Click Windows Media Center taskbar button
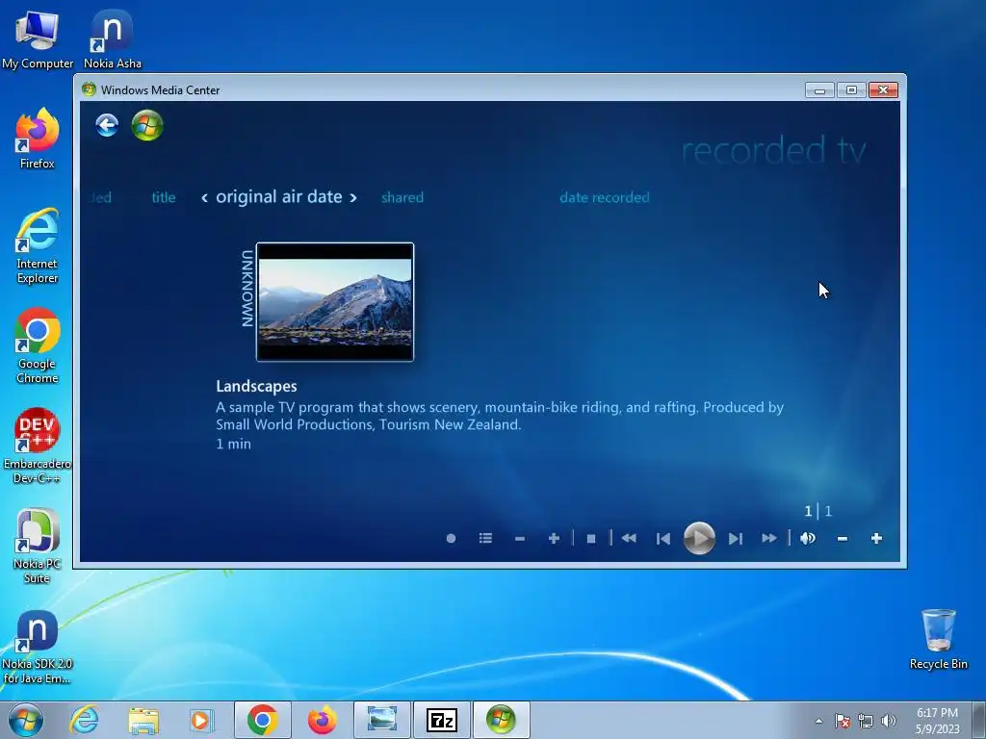The image size is (986, 739). tap(501, 720)
